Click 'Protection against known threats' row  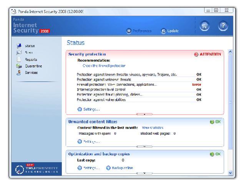[139, 74]
